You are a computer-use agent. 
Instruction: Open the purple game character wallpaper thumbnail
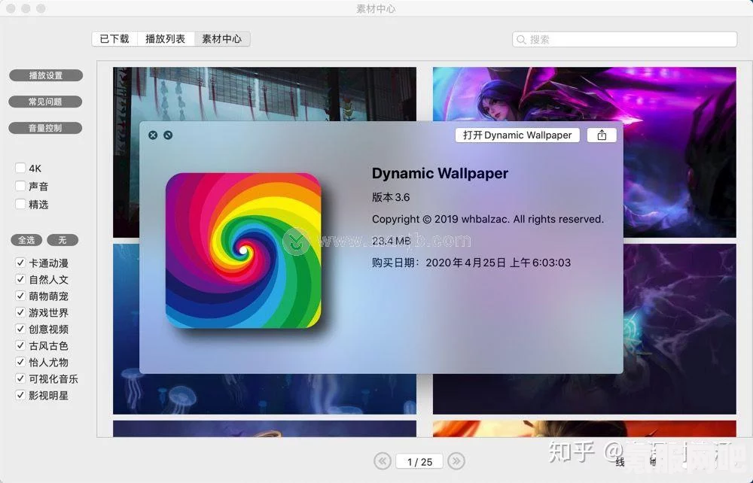(584, 93)
